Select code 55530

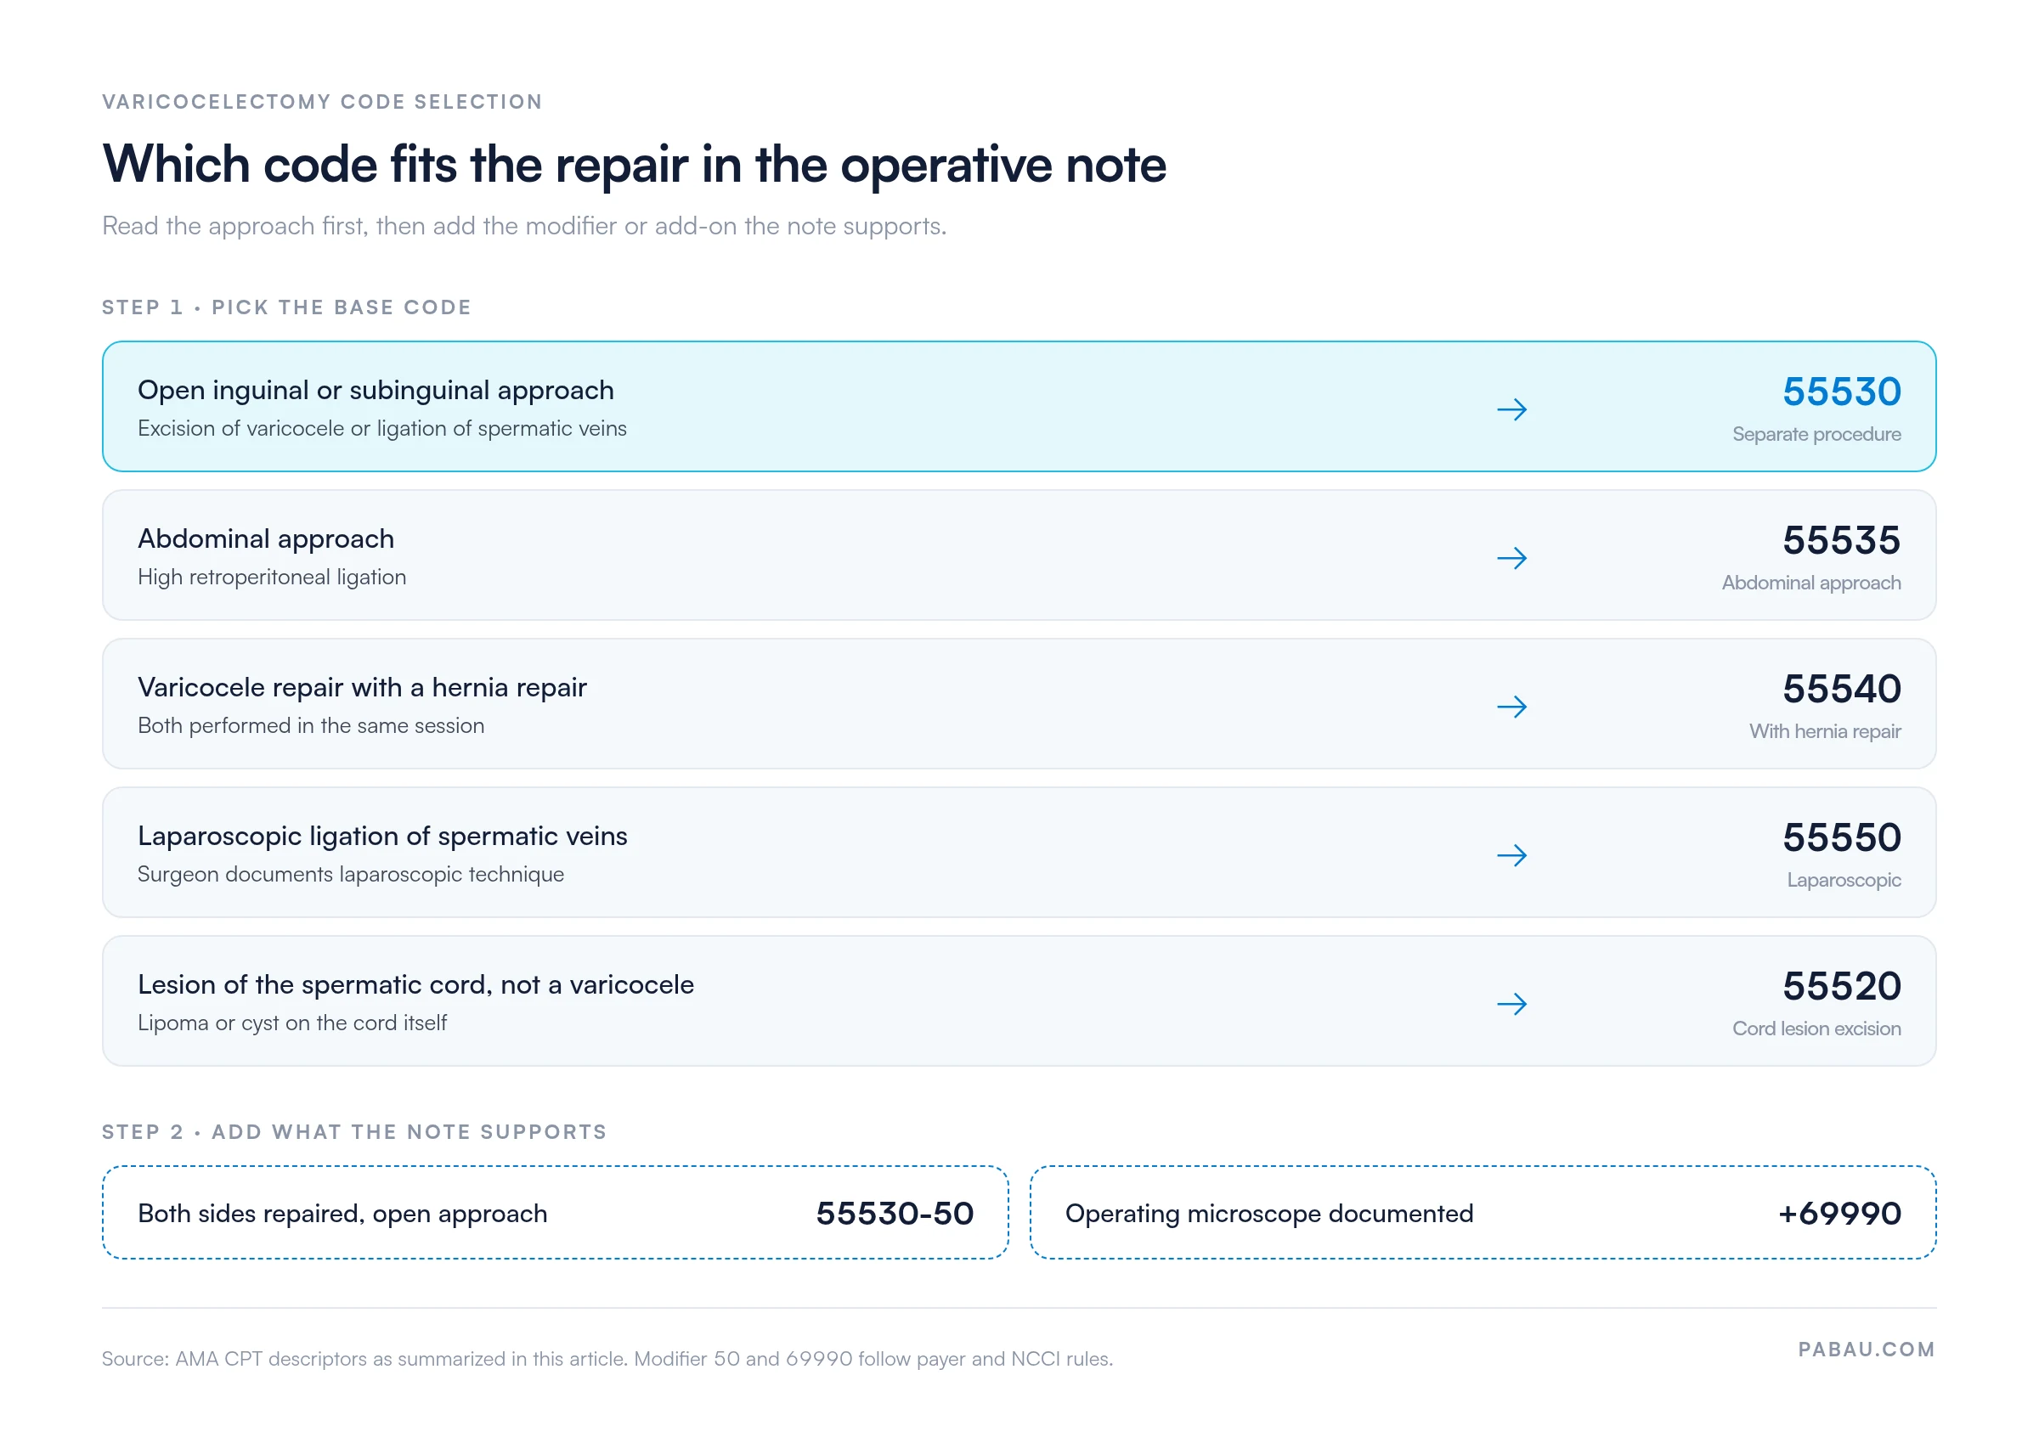[x=1841, y=392]
